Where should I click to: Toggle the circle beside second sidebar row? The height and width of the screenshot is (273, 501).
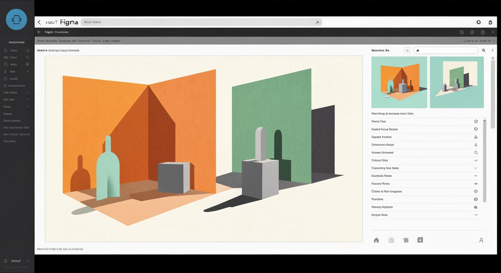click(27, 57)
